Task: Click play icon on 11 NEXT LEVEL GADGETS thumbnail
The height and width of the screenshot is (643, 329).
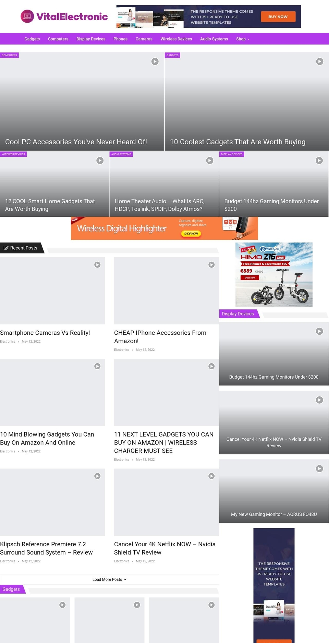Action: (211, 366)
